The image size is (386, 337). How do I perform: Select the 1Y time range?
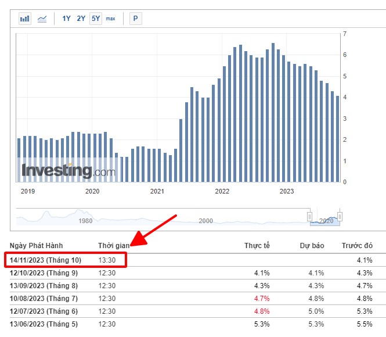66,19
